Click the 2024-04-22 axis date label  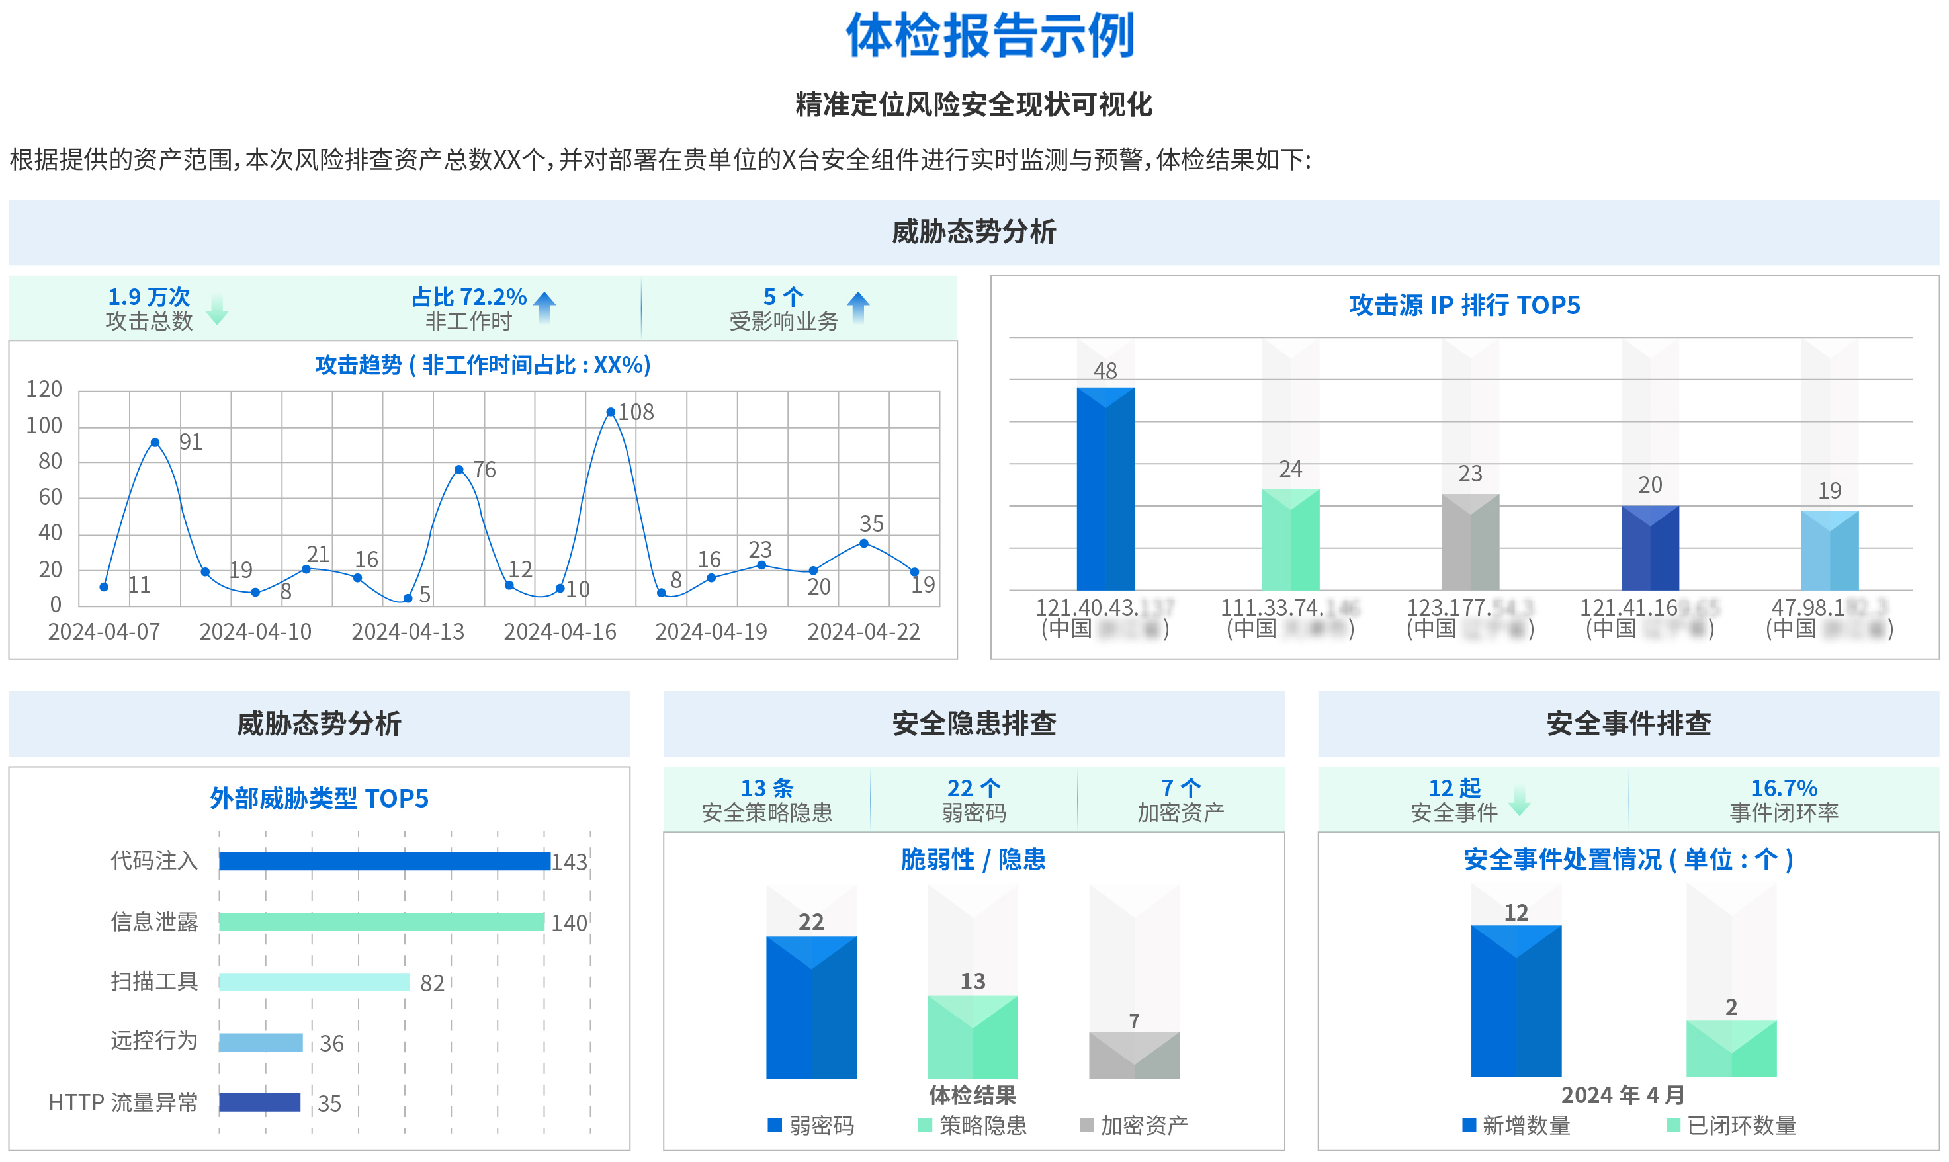[x=864, y=632]
